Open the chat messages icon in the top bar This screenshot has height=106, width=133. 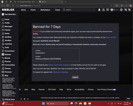(108, 10)
